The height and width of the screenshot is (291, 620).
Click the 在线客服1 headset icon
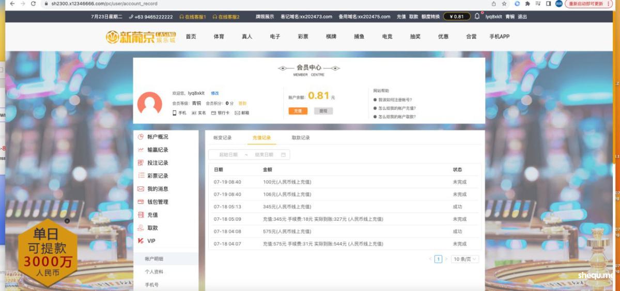(x=182, y=17)
